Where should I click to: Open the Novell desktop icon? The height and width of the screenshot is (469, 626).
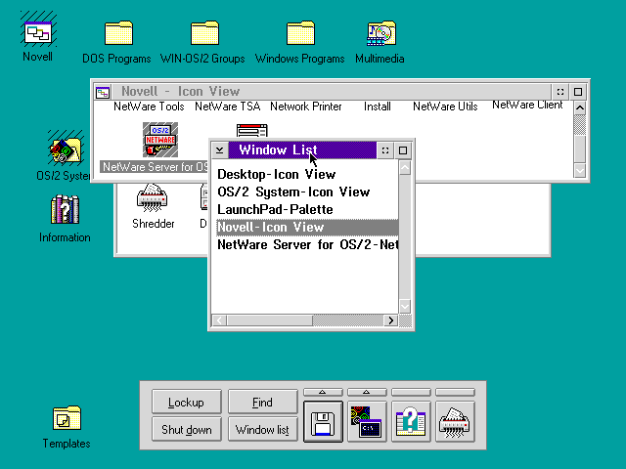(x=38, y=32)
